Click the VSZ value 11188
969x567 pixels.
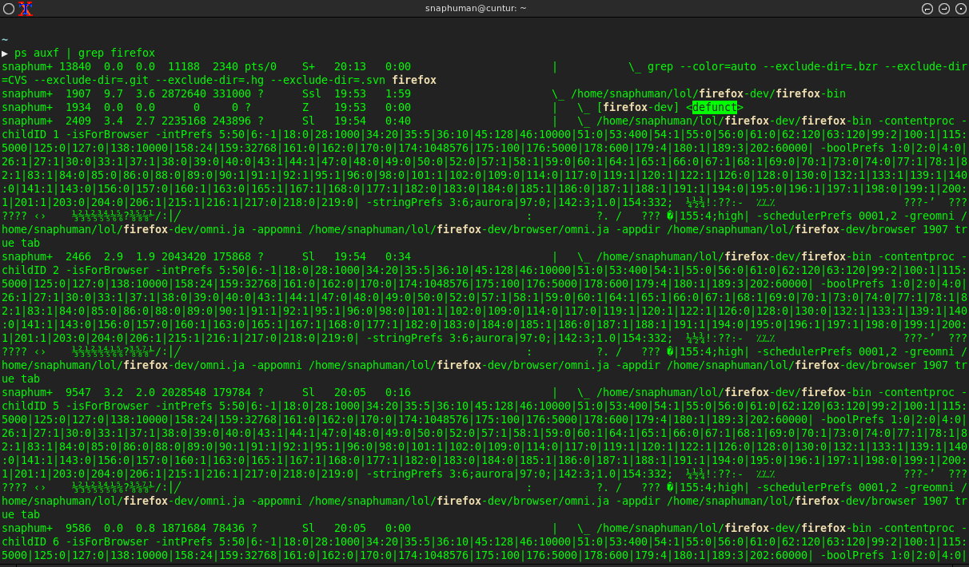tap(184, 67)
